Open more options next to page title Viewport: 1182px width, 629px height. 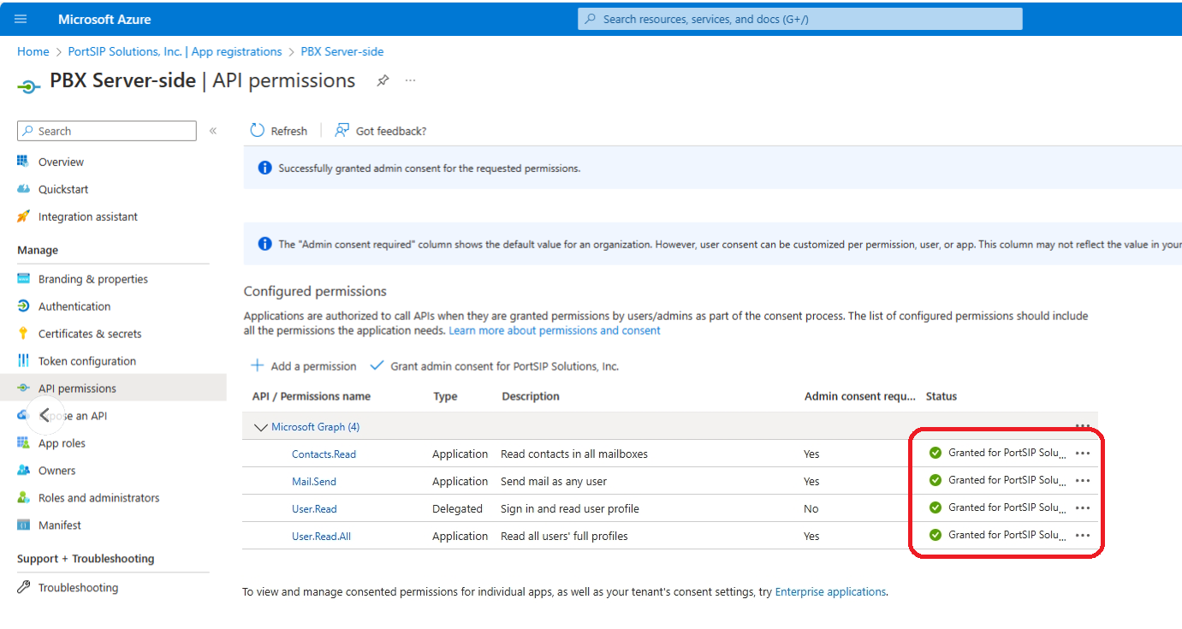click(411, 80)
